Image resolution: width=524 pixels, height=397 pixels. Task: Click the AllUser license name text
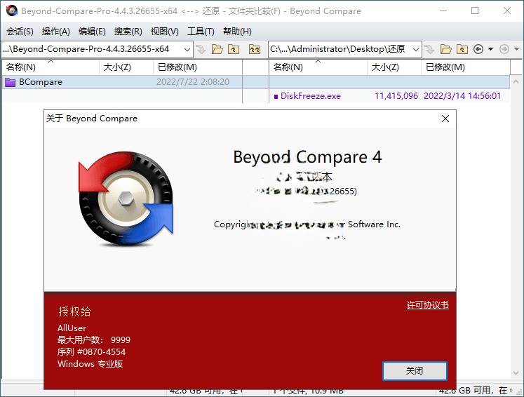click(72, 328)
